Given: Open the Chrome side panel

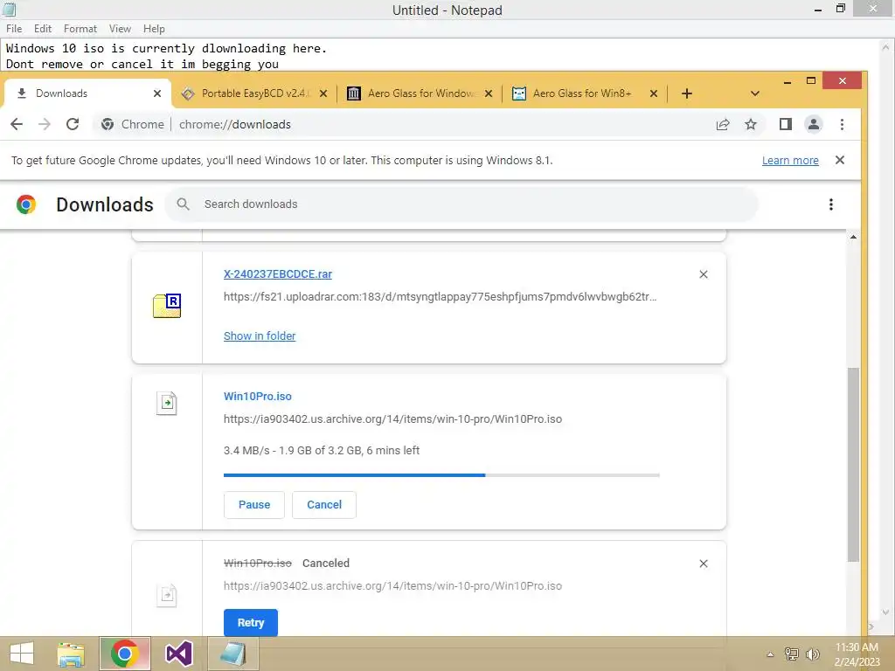Looking at the screenshot, I should [x=786, y=124].
